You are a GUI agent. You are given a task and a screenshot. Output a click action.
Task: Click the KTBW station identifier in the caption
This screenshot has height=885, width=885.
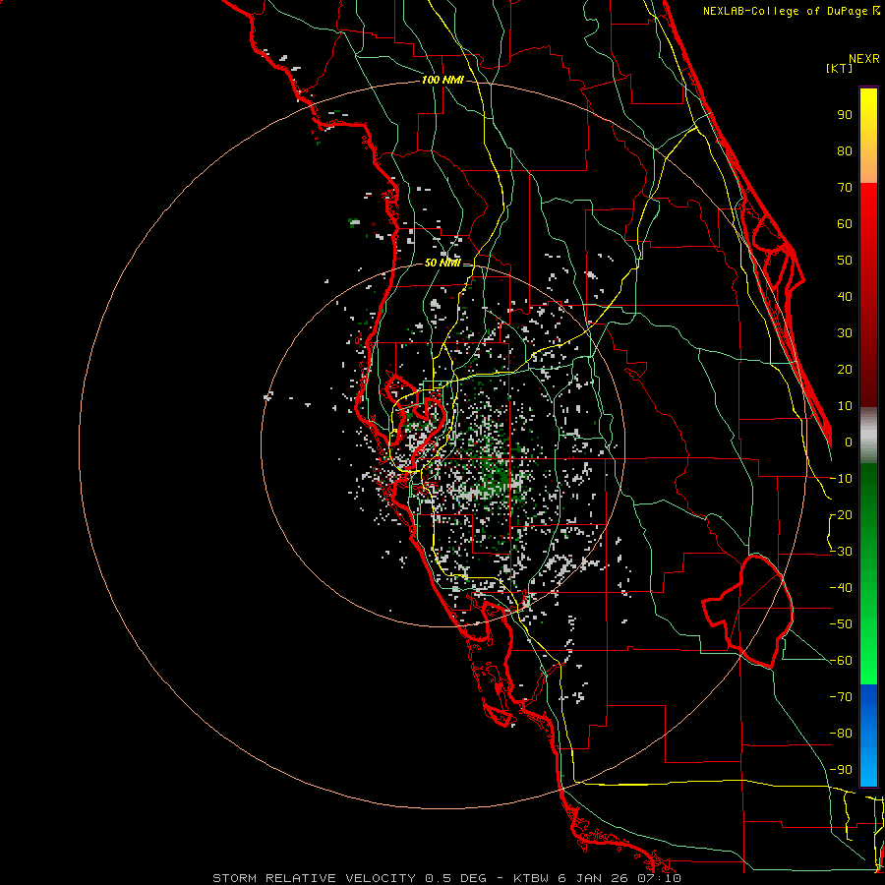coord(532,878)
